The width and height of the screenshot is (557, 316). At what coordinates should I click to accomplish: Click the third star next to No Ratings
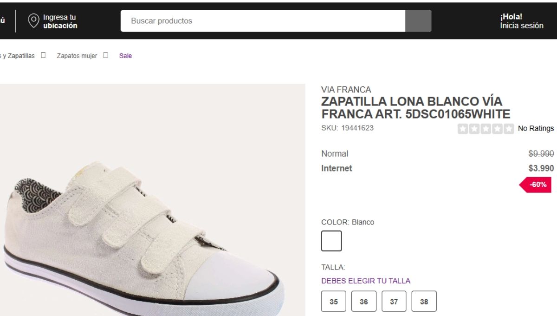click(x=486, y=128)
